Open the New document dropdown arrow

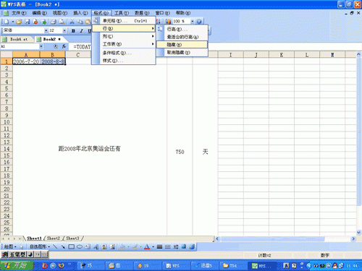pyautogui.click(x=12, y=22)
